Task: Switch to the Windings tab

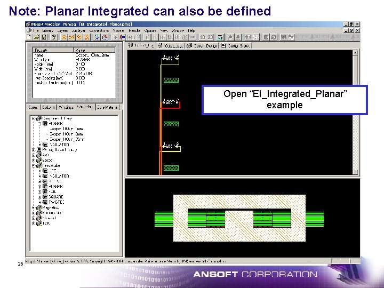Action: [66, 107]
